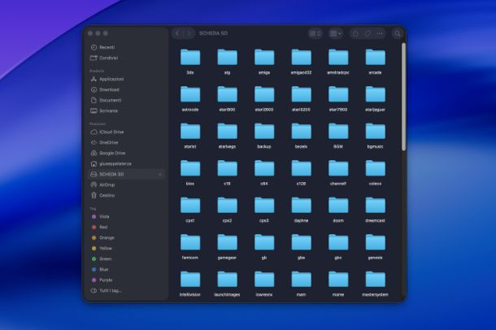
Task: Select the cps3 folder
Action: [x=264, y=209]
